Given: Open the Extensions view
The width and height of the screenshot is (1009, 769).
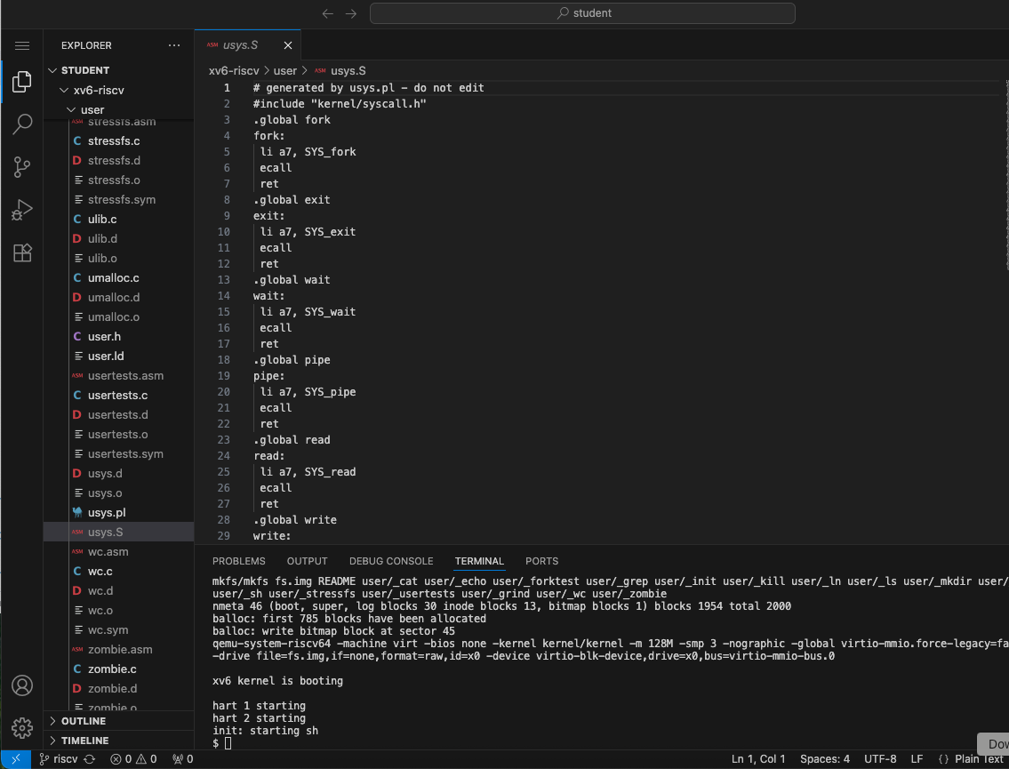Looking at the screenshot, I should pyautogui.click(x=22, y=252).
